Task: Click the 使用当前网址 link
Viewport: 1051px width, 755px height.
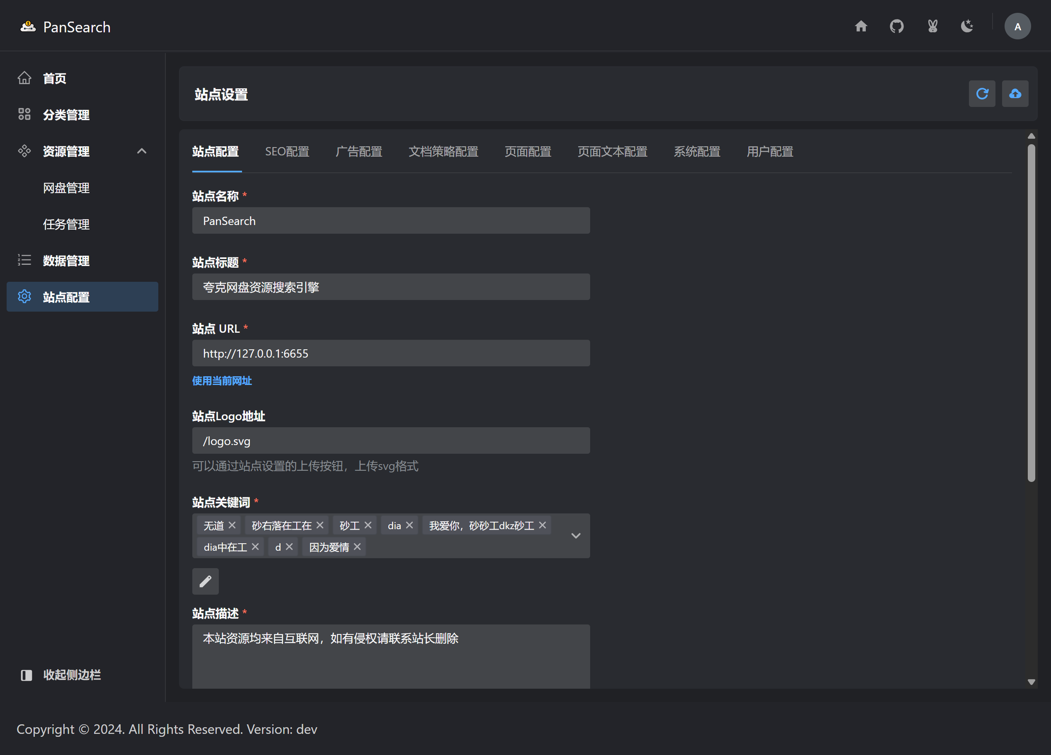Action: point(222,381)
